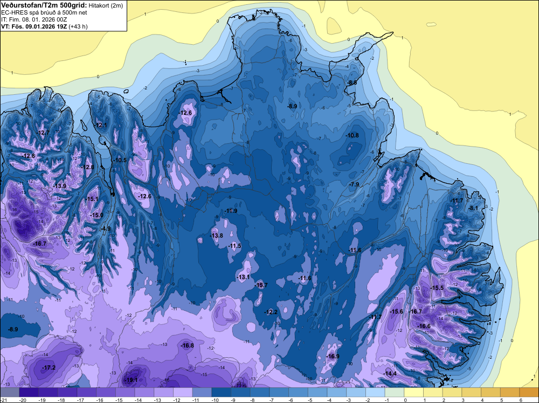
Task: Click the bold -8.5 temperature value
Action: point(351,82)
